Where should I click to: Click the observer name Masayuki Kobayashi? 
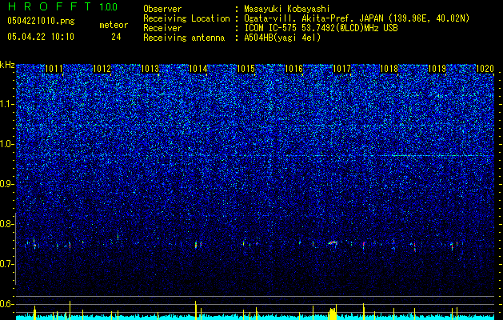[287, 9]
